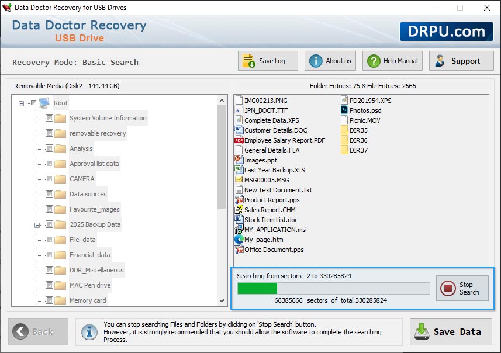Open the DIR35 folder icon
This screenshot has width=501, height=353.
click(344, 130)
